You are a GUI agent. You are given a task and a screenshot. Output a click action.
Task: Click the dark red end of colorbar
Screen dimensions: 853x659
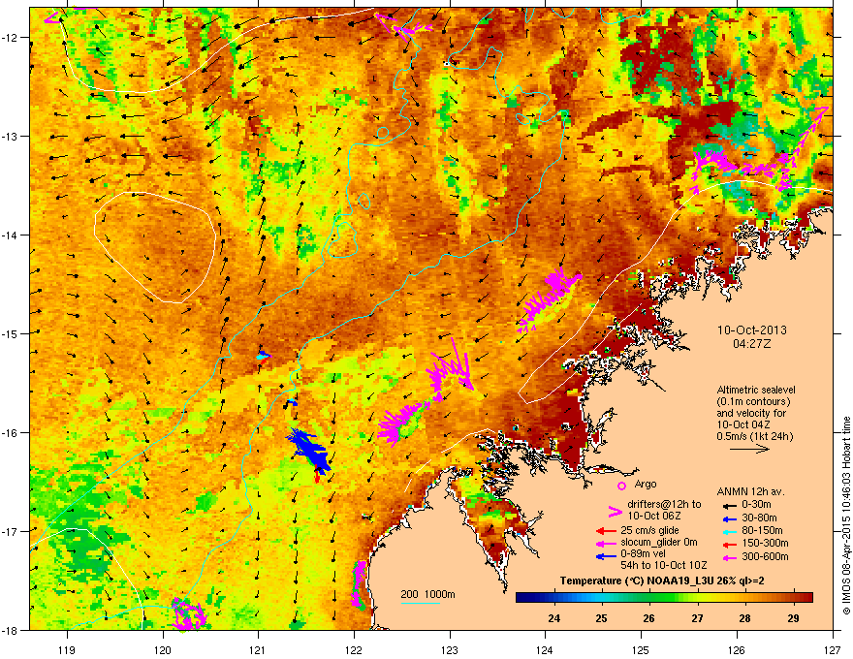pyautogui.click(x=807, y=598)
